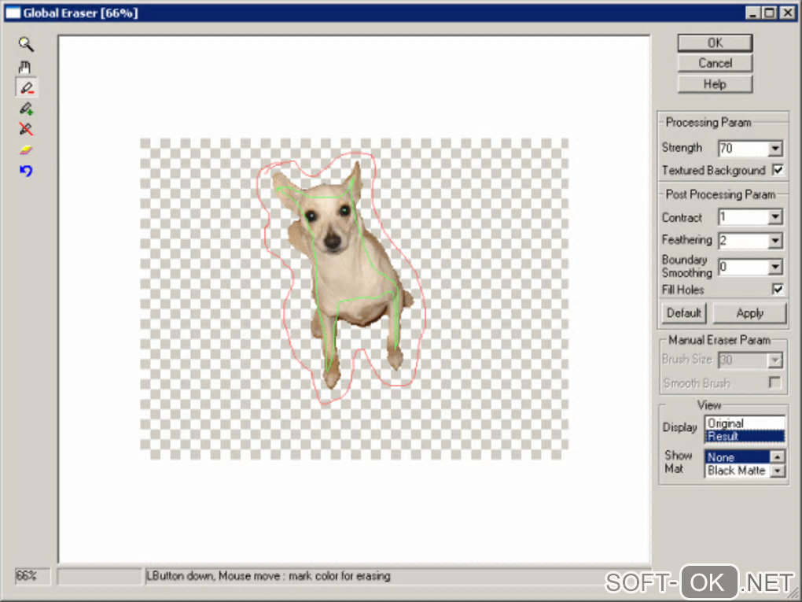Select None in Show Mat list

pyautogui.click(x=738, y=457)
